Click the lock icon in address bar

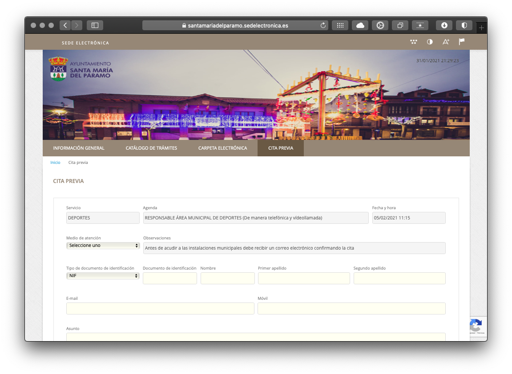(x=184, y=25)
